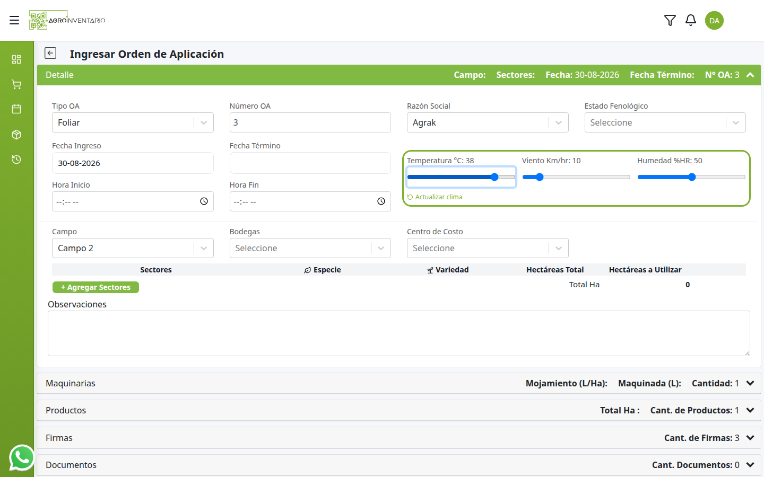764x477 pixels.
Task: Open time picker for Hora Fin
Action: point(381,201)
